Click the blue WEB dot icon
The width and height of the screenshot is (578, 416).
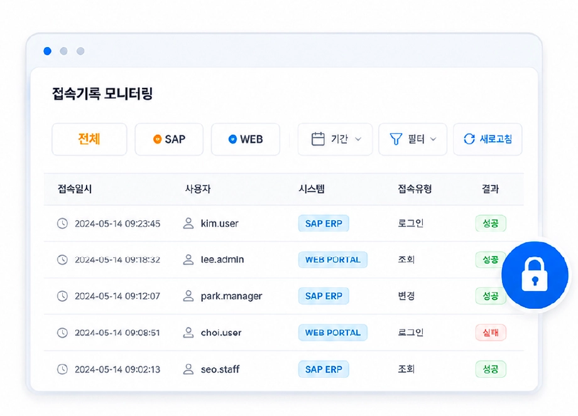[x=232, y=139]
